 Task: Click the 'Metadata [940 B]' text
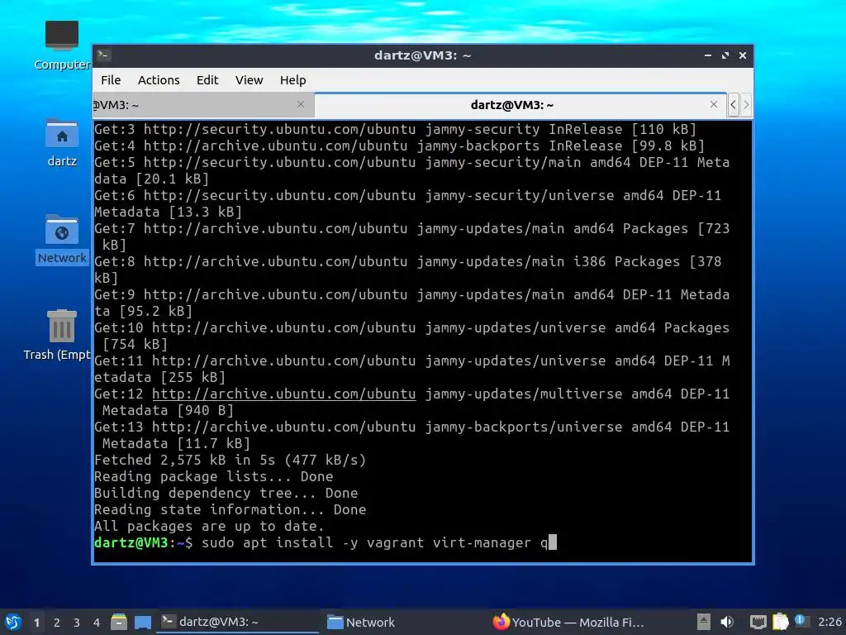pos(168,410)
